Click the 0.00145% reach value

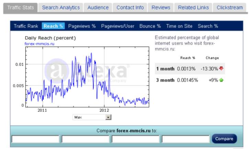point(188,80)
